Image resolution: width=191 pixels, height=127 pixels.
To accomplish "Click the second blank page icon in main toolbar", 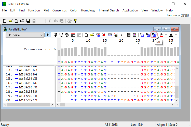I will [x=16, y=21].
